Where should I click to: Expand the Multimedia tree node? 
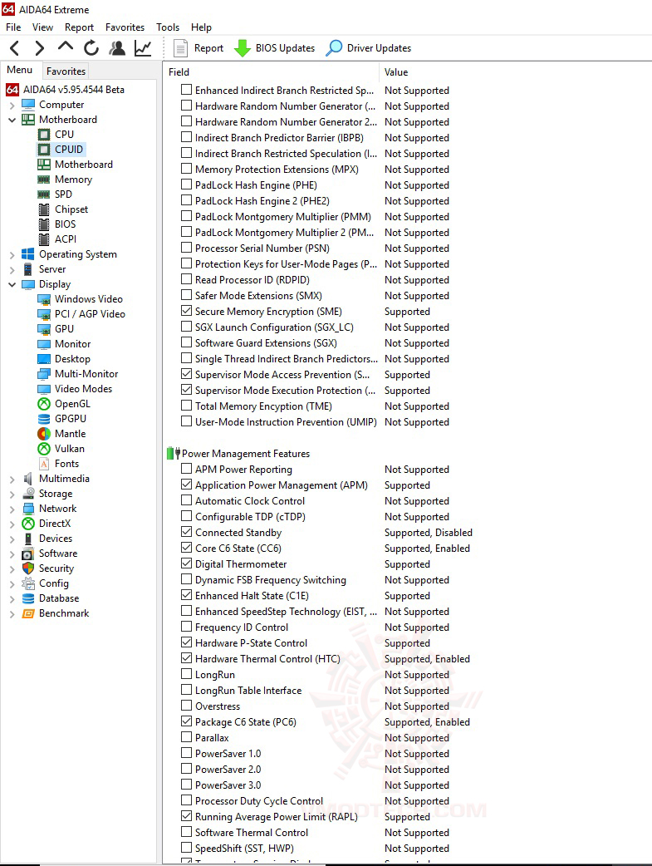coord(12,479)
